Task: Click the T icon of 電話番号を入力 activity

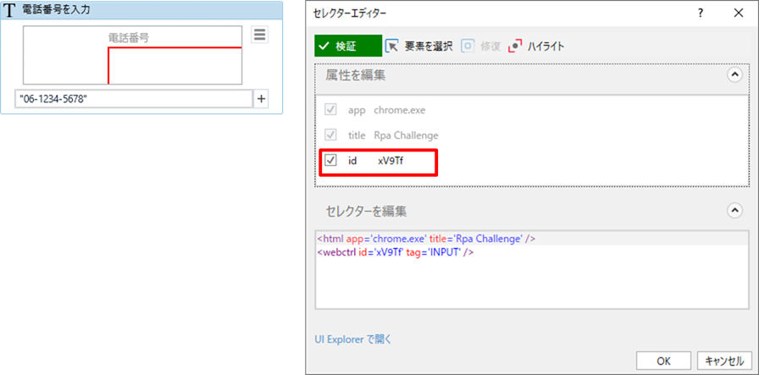Action: pyautogui.click(x=9, y=11)
